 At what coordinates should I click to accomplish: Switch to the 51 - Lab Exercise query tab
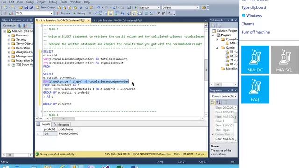coord(117,21)
